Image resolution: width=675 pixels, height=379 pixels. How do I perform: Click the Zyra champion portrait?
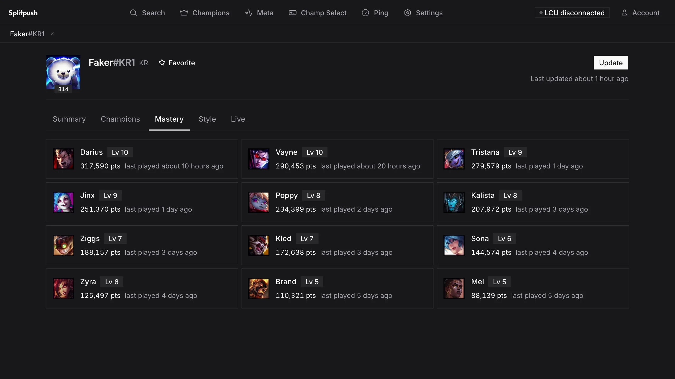tap(63, 288)
